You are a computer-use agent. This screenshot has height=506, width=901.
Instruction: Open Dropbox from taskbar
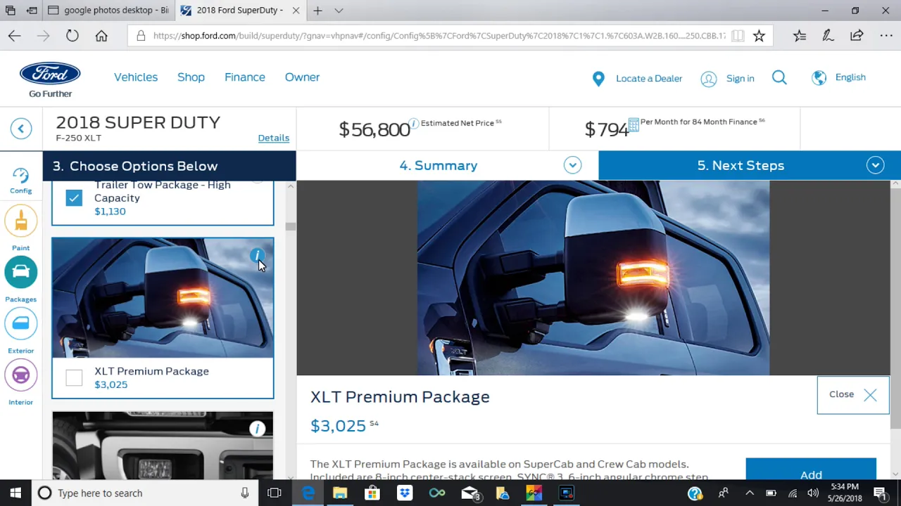click(405, 493)
